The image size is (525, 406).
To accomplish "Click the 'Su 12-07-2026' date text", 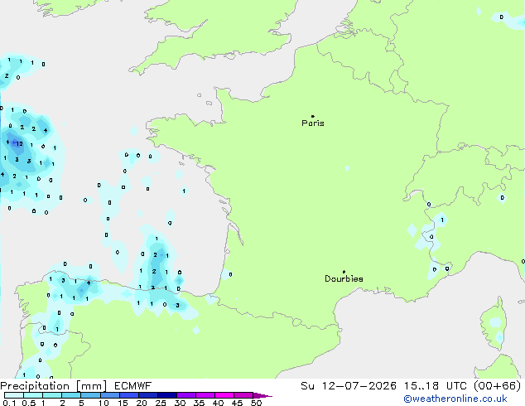I will pos(349,386).
